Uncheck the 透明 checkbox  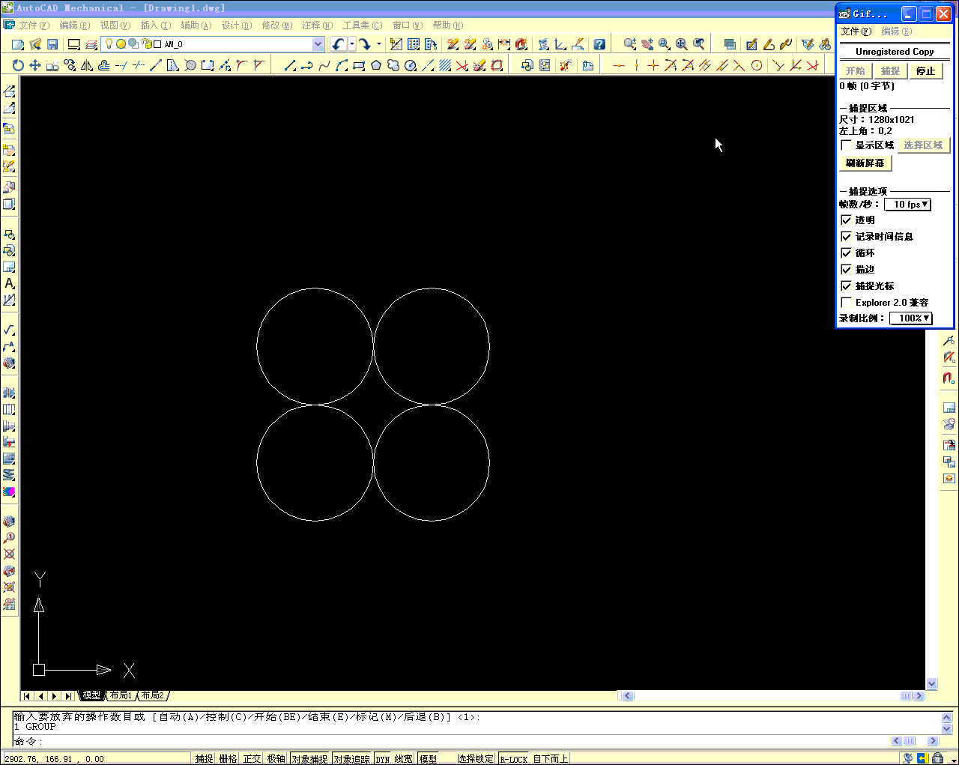point(847,220)
